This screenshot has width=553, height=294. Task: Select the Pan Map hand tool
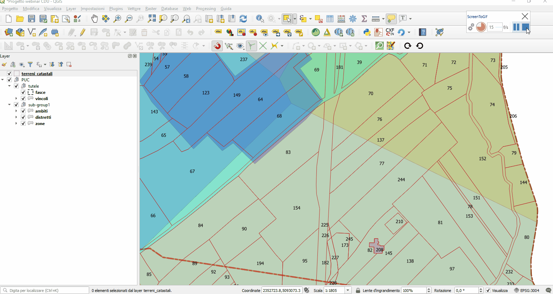94,19
